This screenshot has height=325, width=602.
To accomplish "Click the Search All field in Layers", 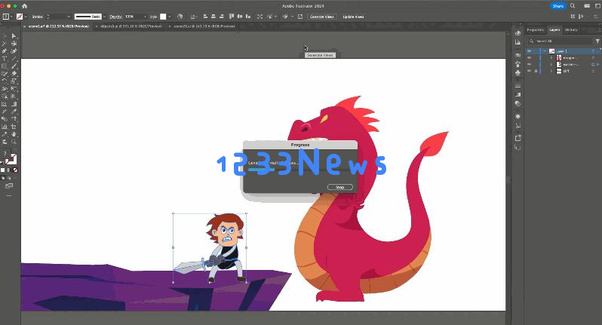I will point(560,41).
